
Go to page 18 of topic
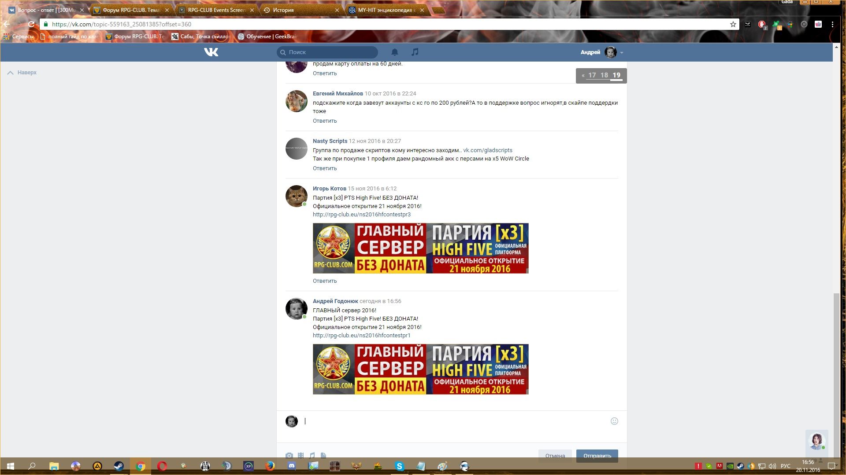604,76
